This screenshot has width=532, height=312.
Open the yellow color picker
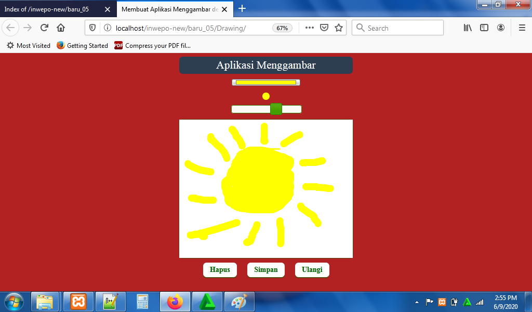pos(266,83)
